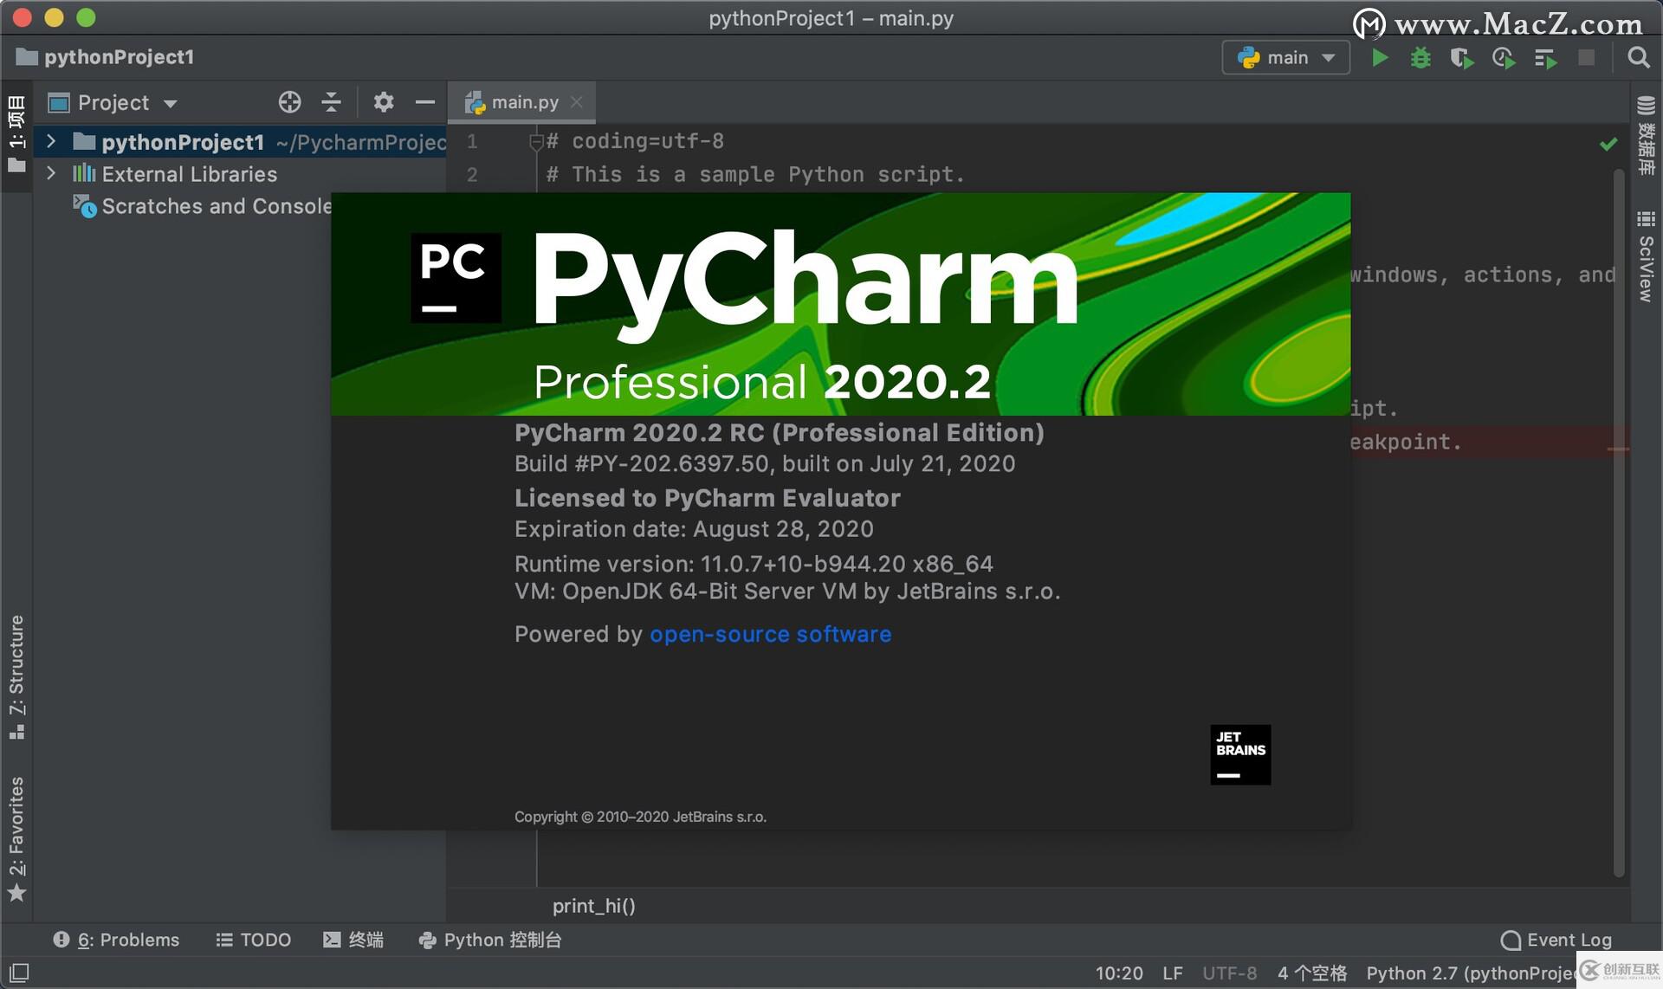The image size is (1663, 989).
Task: Open Project panel settings gear
Action: click(x=384, y=102)
